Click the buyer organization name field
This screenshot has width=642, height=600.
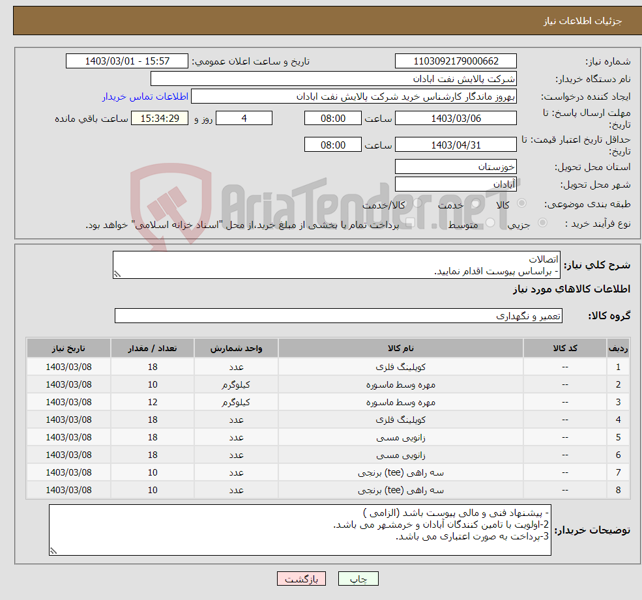pyautogui.click(x=334, y=79)
